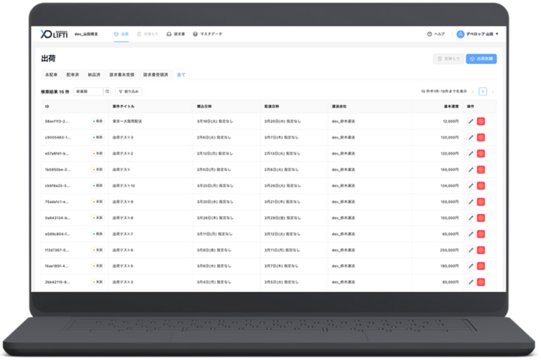Click red delete icon for row 2bb42115
This screenshot has width=541, height=361.
pos(481,282)
